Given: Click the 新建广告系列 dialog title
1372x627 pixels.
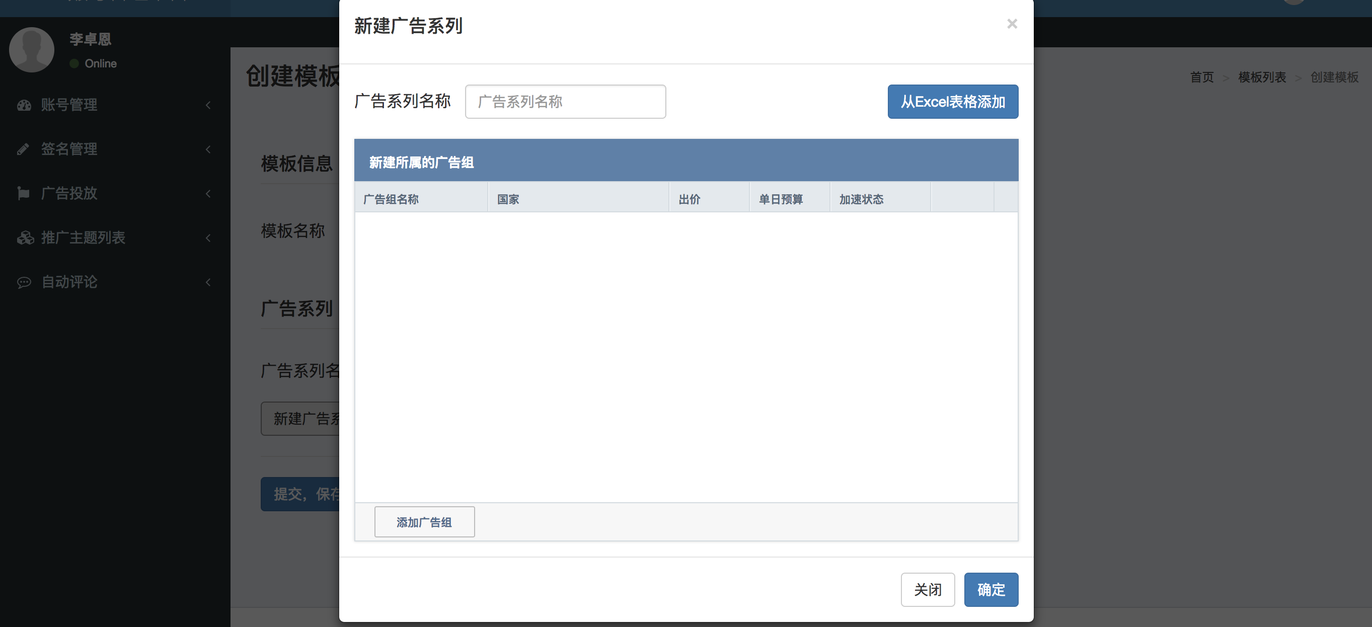Looking at the screenshot, I should click(408, 26).
